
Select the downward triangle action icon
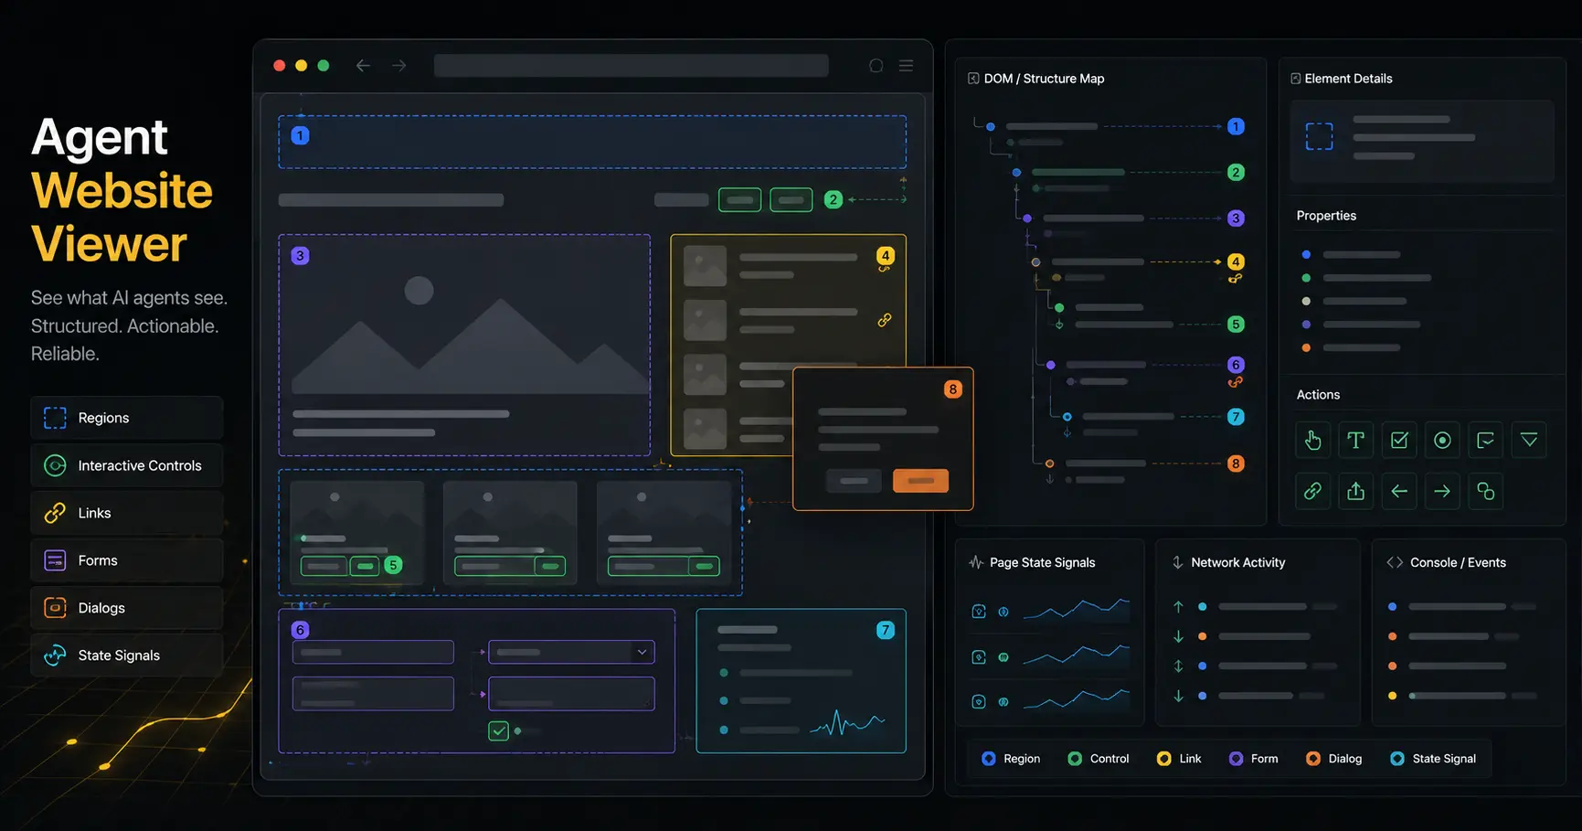[1529, 441]
